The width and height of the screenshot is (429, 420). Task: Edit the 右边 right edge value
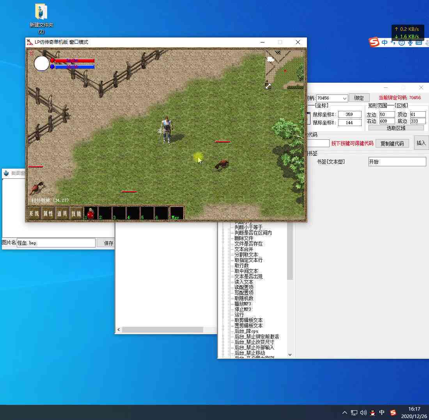coord(387,121)
